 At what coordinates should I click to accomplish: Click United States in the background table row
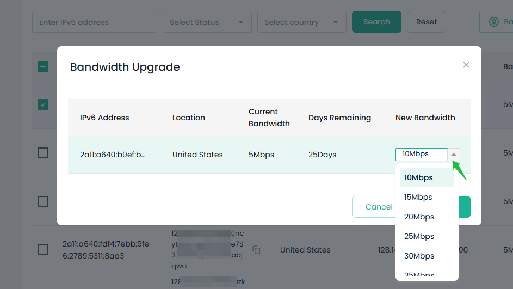point(305,250)
